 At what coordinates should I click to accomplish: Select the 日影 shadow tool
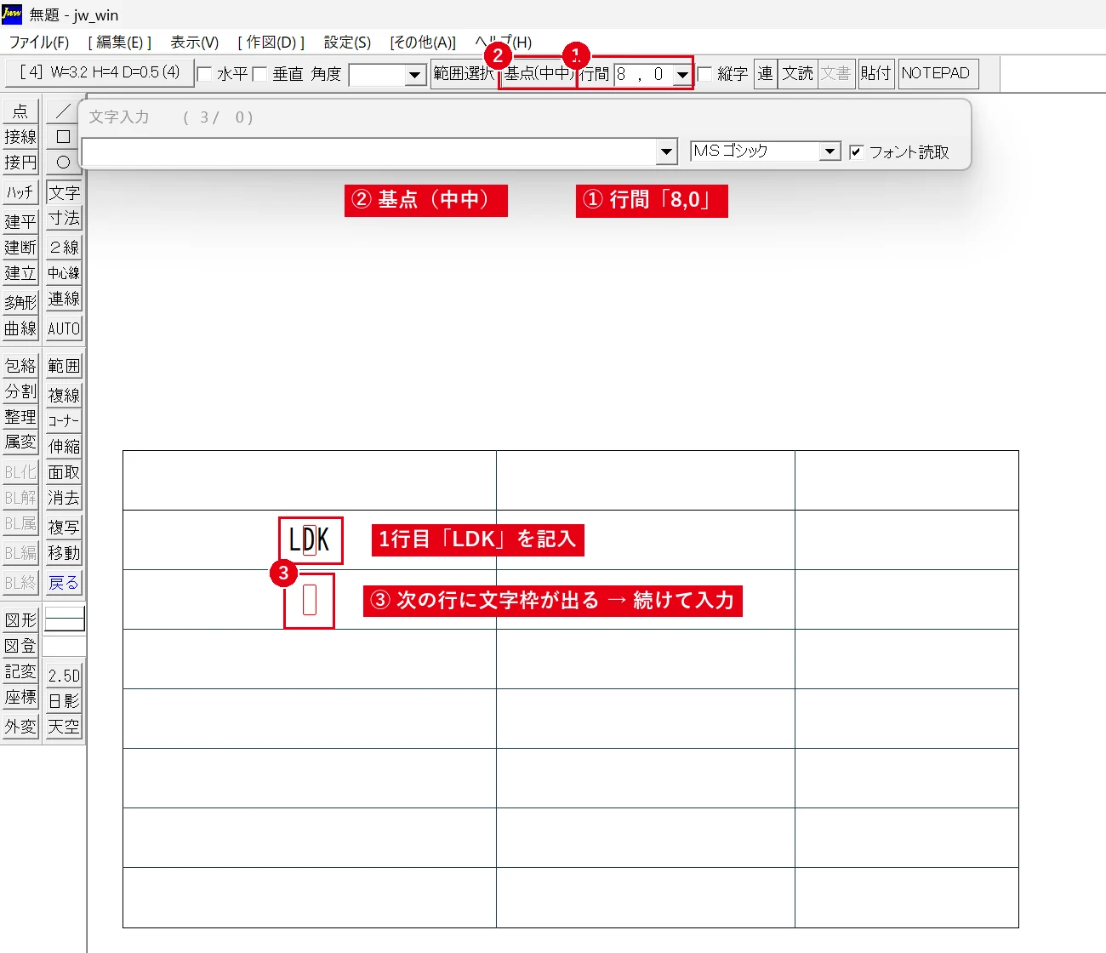(64, 701)
